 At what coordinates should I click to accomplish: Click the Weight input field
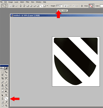[x=59, y=6]
